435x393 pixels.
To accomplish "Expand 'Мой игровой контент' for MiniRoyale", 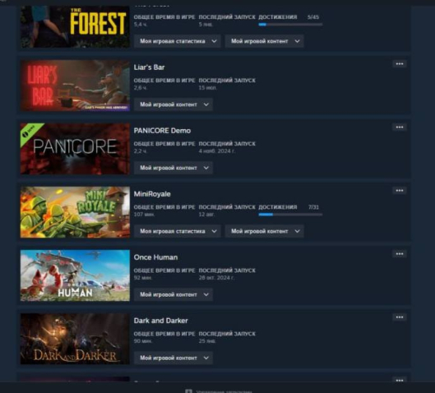I will 265,231.
